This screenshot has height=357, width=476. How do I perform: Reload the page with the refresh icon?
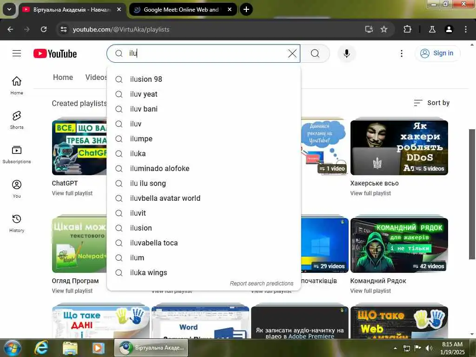coord(44,29)
